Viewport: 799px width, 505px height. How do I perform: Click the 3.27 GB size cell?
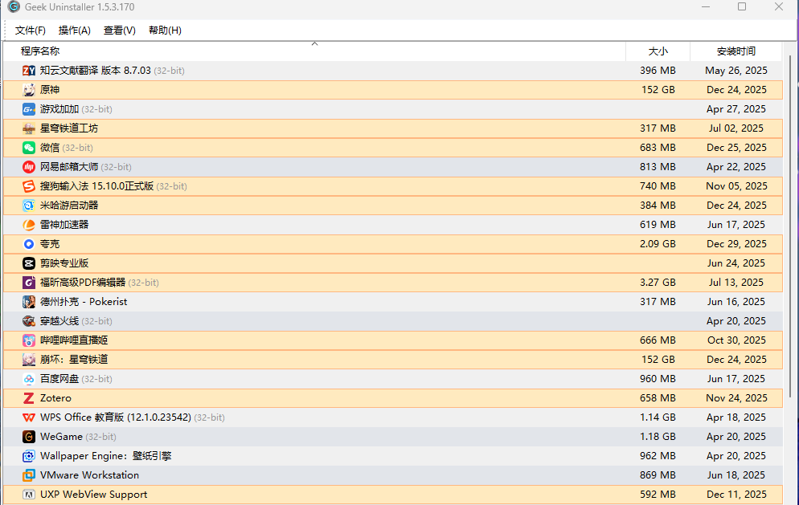[x=658, y=283]
